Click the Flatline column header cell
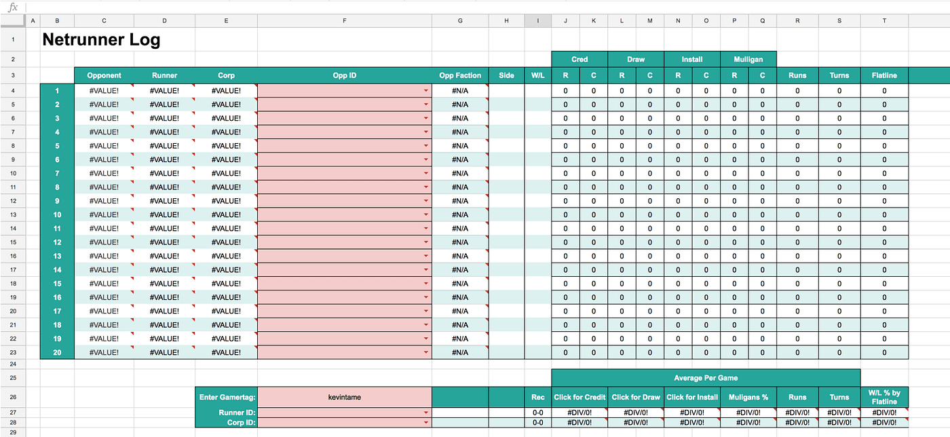 [883, 75]
